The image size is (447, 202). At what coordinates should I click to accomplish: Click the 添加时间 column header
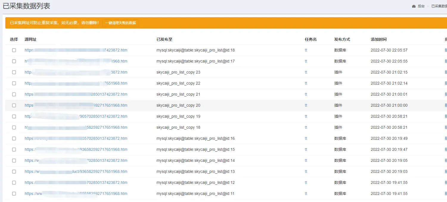click(x=378, y=39)
